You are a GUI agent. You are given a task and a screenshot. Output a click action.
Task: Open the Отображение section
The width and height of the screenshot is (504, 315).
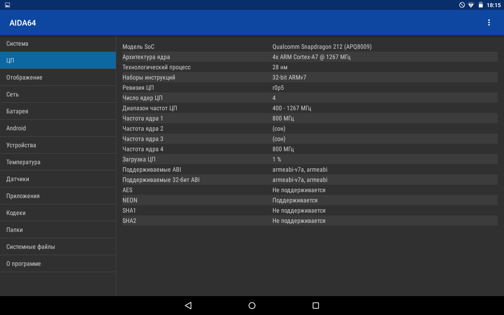point(58,78)
